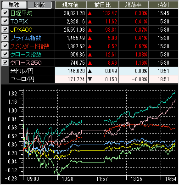The width and height of the screenshot is (179, 185).
Task: Toggle the JPX400 checkbox
Action: click(5, 29)
